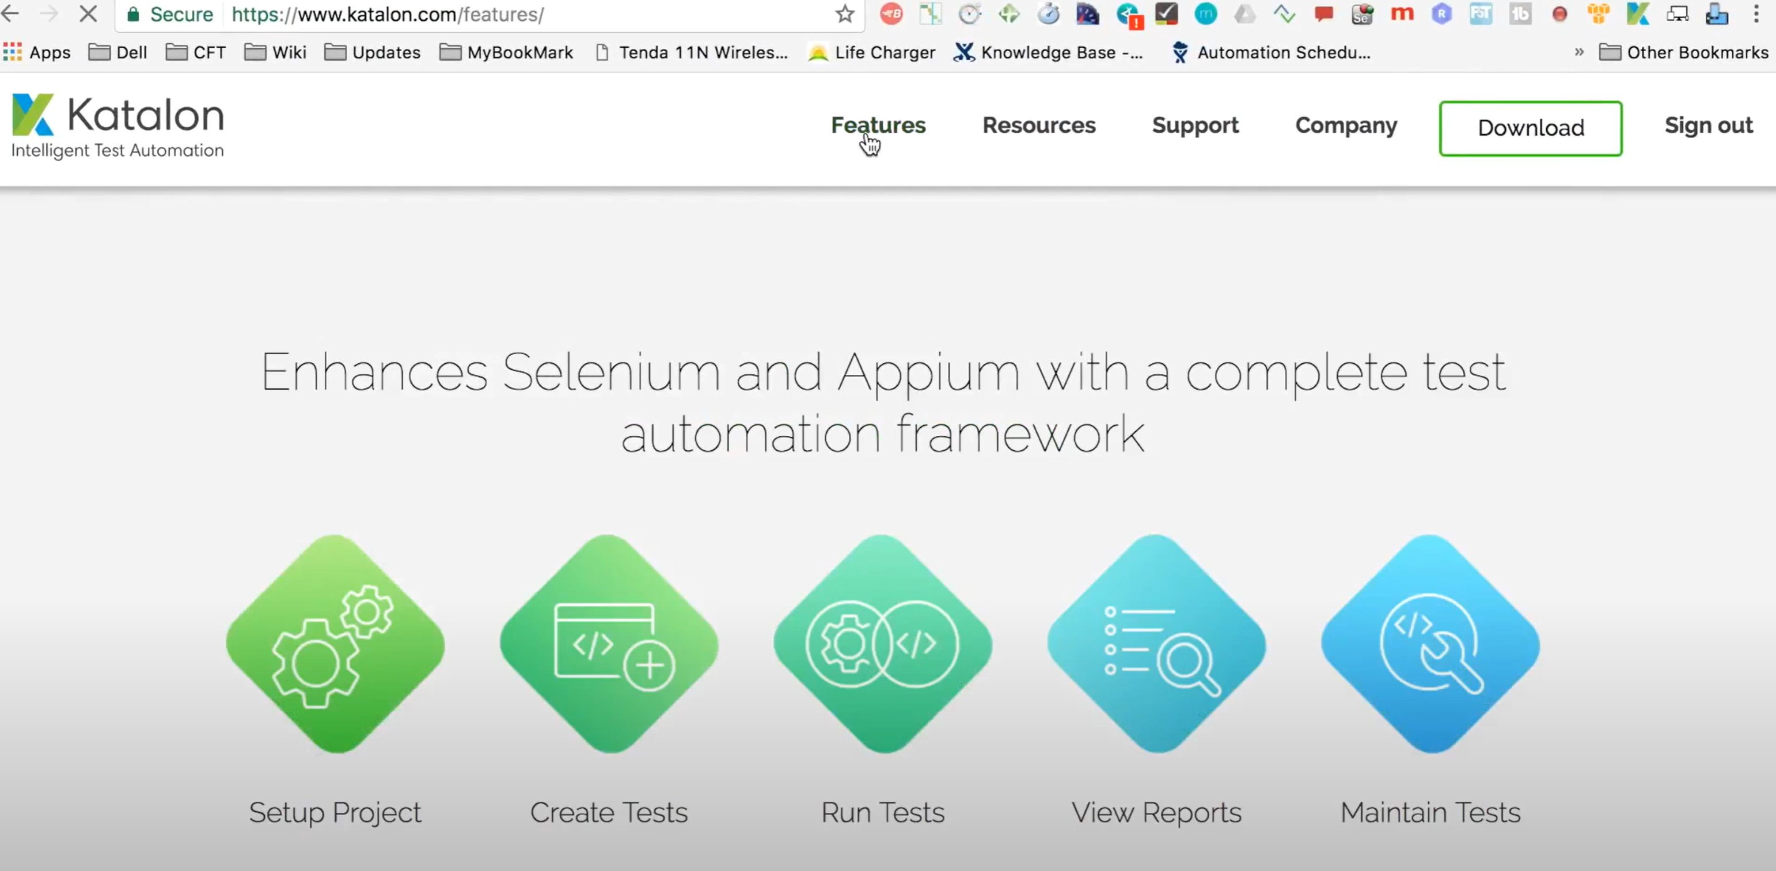The width and height of the screenshot is (1776, 871).
Task: Click the red speech bubble extension
Action: pyautogui.click(x=1323, y=14)
